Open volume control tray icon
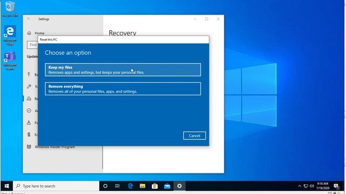The width and height of the screenshot is (346, 194). point(311,186)
